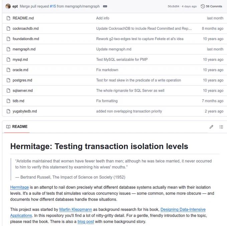
Task: Click the ept user avatar
Action: click(x=8, y=6)
